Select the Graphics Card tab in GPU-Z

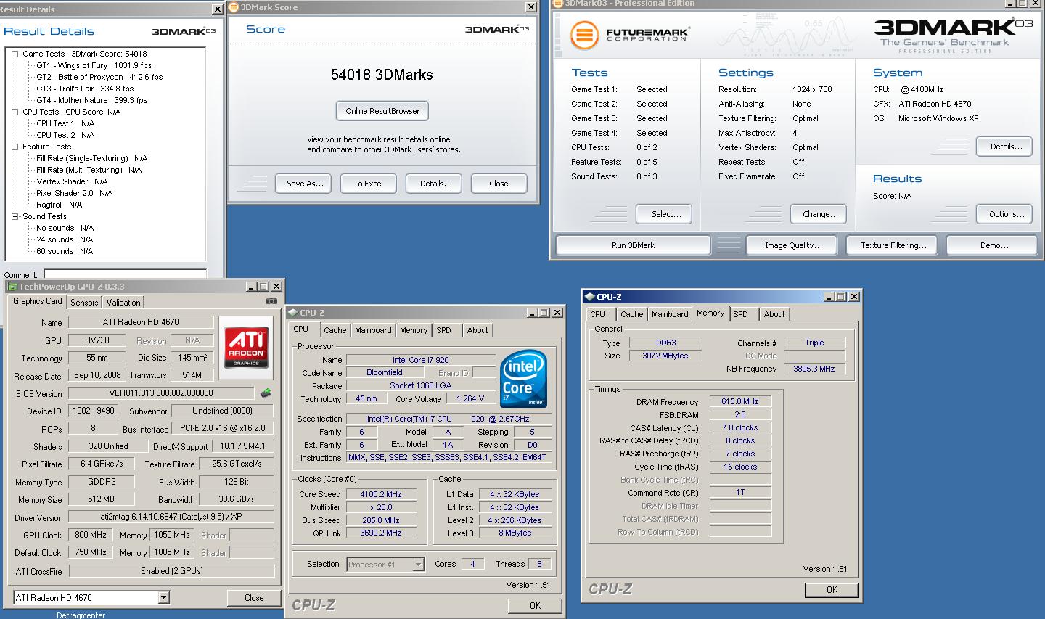coord(38,301)
